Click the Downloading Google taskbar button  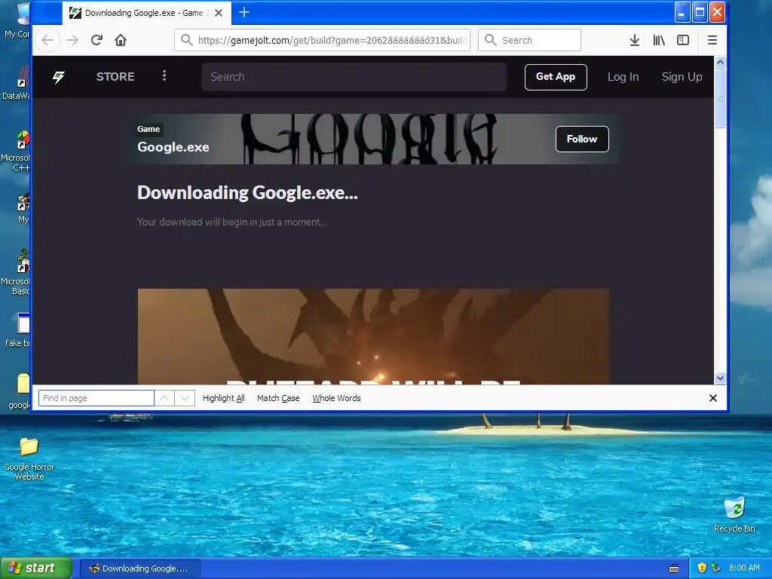(x=139, y=568)
